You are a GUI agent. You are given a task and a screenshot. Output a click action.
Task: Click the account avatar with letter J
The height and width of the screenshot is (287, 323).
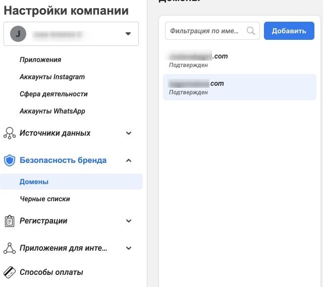(x=19, y=34)
